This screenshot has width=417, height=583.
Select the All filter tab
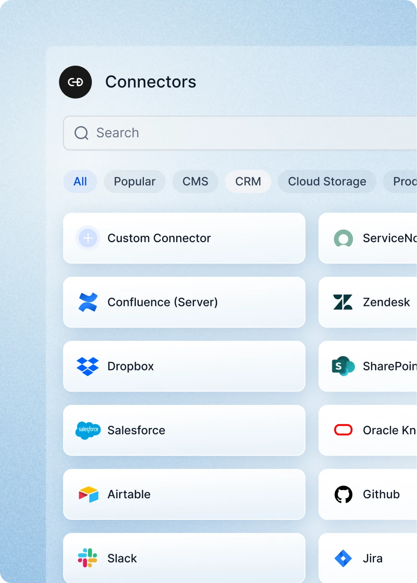click(x=80, y=182)
